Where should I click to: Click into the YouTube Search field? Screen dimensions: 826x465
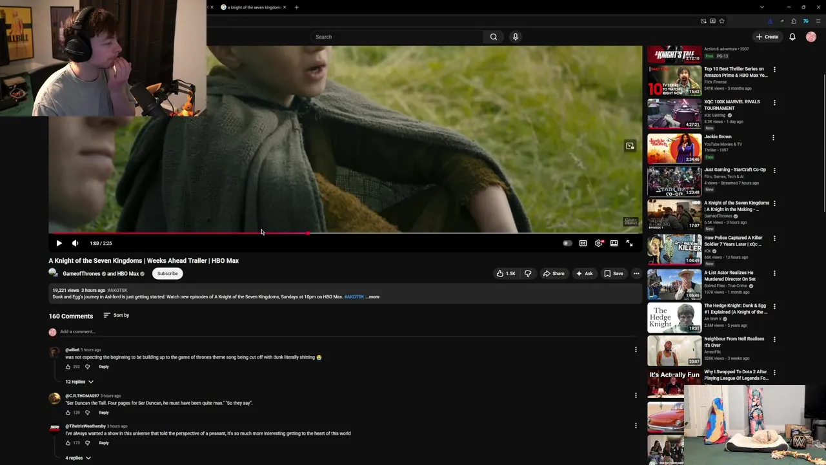[397, 37]
